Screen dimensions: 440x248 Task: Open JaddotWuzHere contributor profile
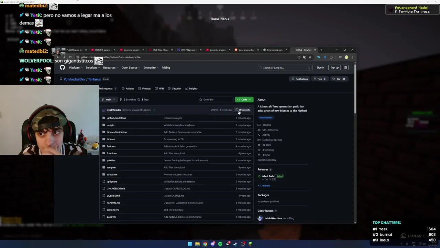(273, 218)
